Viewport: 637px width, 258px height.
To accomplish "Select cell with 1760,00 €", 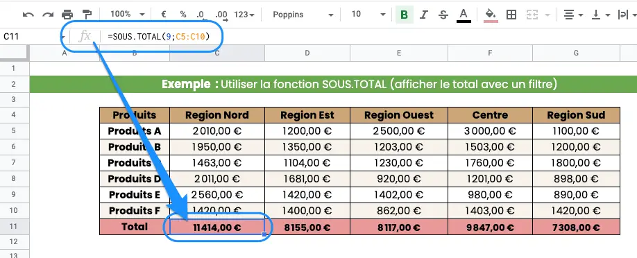I will click(490, 163).
